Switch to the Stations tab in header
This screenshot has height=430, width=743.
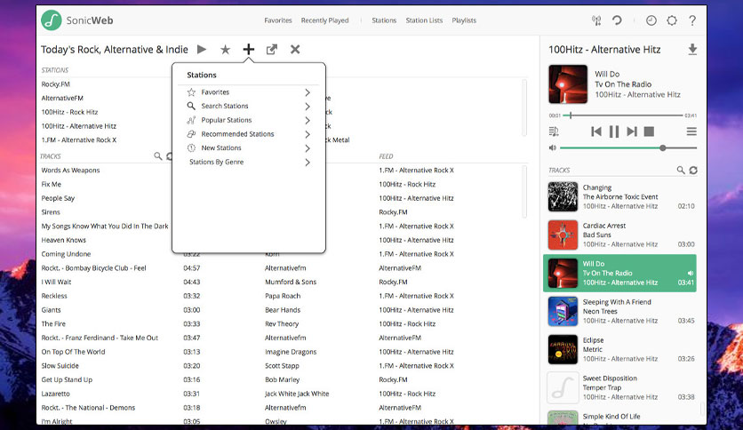(384, 20)
